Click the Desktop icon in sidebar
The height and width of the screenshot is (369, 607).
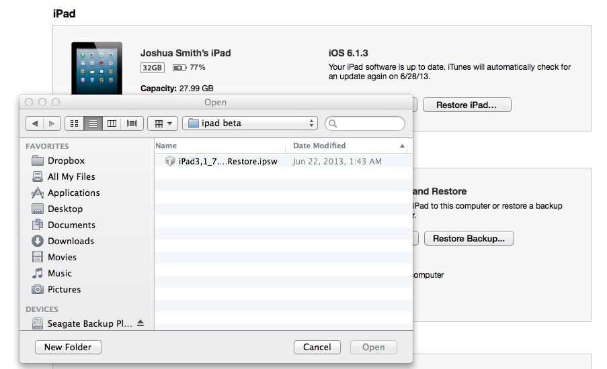38,209
